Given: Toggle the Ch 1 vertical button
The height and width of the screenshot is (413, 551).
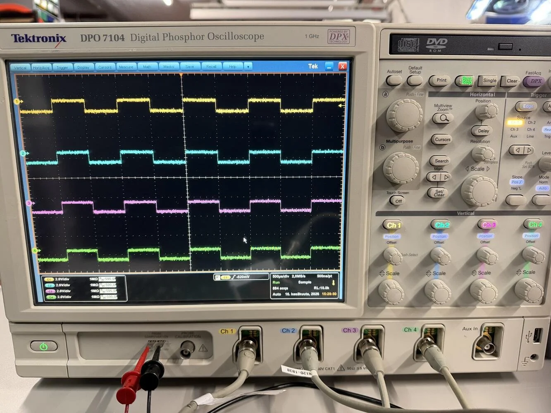Looking at the screenshot, I should [393, 225].
